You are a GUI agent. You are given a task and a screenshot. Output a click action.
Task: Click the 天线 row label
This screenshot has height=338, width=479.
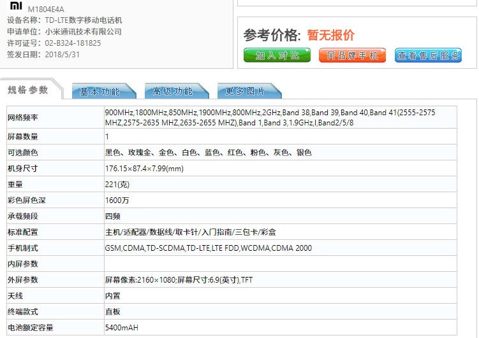click(x=15, y=295)
